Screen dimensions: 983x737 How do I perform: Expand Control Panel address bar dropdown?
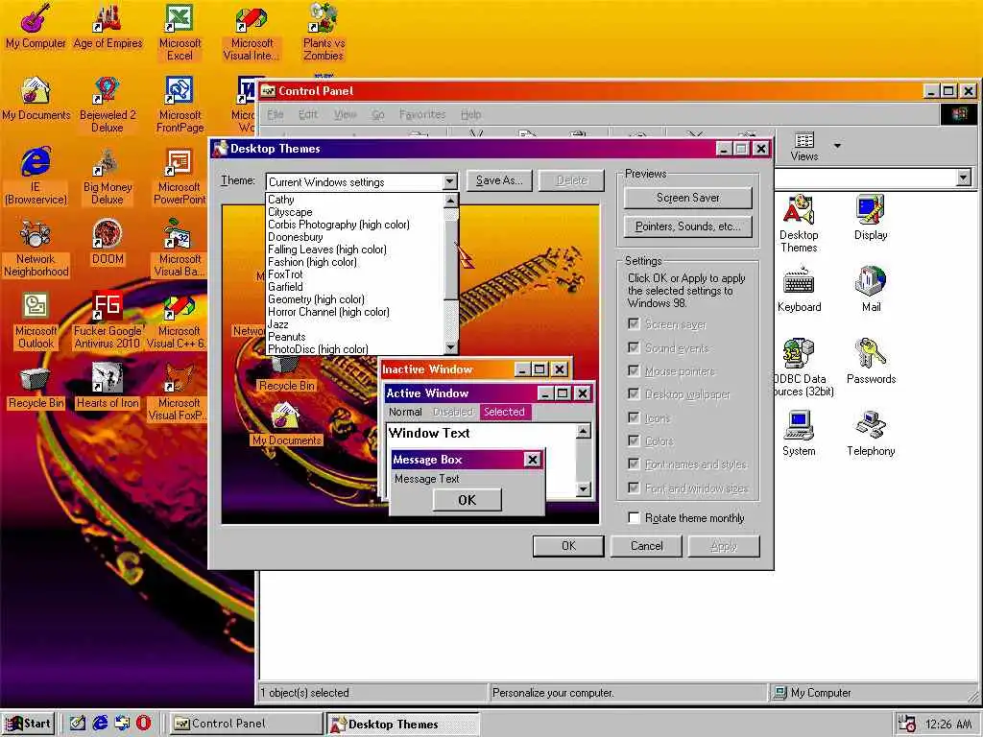pyautogui.click(x=964, y=178)
